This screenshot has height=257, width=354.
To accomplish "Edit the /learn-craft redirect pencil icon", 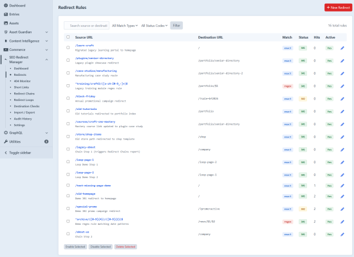I will click(342, 48).
